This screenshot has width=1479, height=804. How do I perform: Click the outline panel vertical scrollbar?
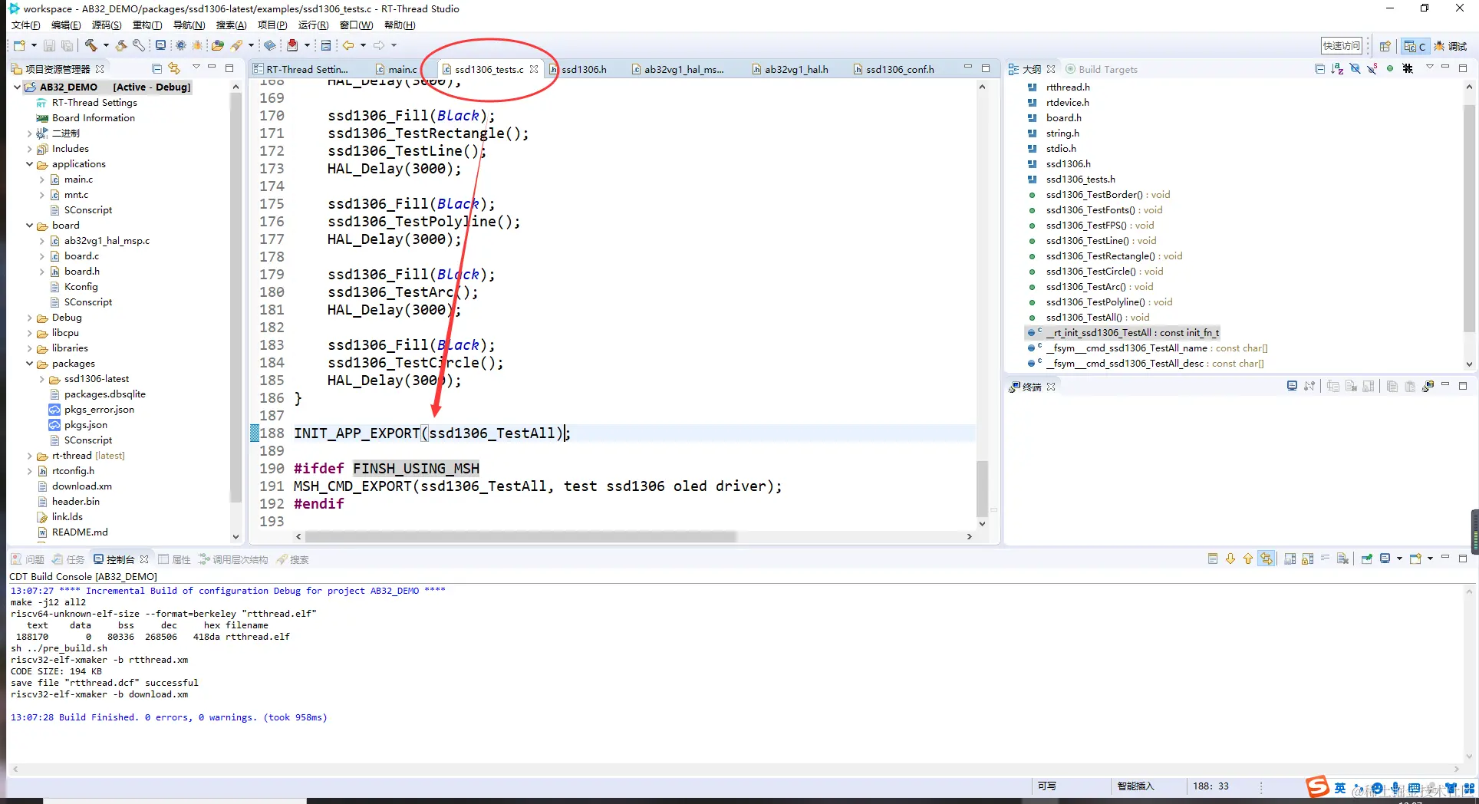pyautogui.click(x=1469, y=219)
